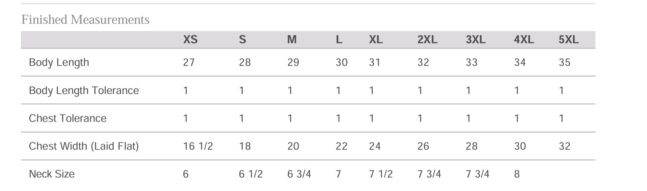Click the Finished Measurements heading

(85, 20)
